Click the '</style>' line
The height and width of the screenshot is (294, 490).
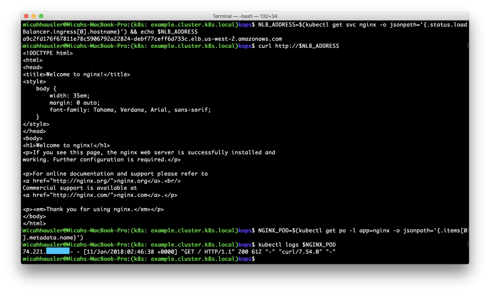point(36,124)
